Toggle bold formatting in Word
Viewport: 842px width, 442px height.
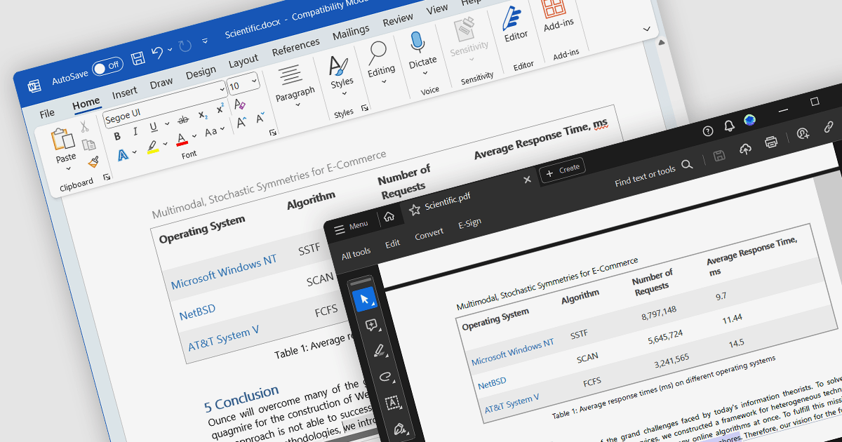point(117,135)
